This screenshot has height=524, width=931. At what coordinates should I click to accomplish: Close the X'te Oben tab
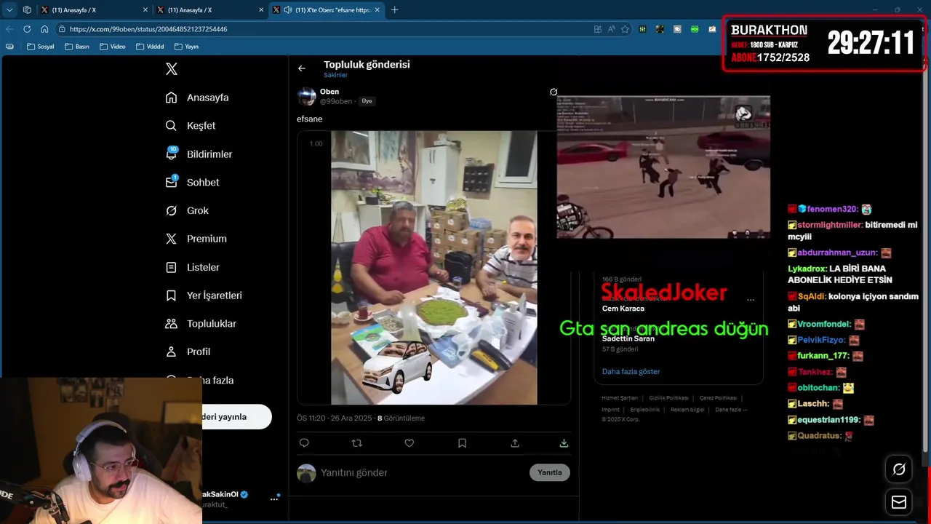point(377,9)
